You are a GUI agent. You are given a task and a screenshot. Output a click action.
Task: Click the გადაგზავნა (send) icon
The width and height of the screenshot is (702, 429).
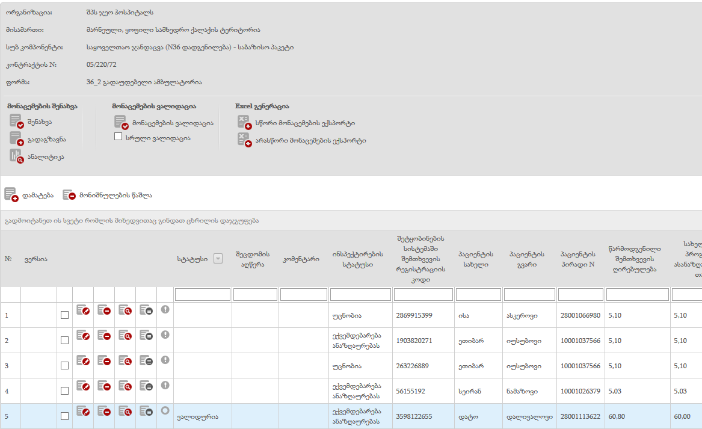[16, 138]
